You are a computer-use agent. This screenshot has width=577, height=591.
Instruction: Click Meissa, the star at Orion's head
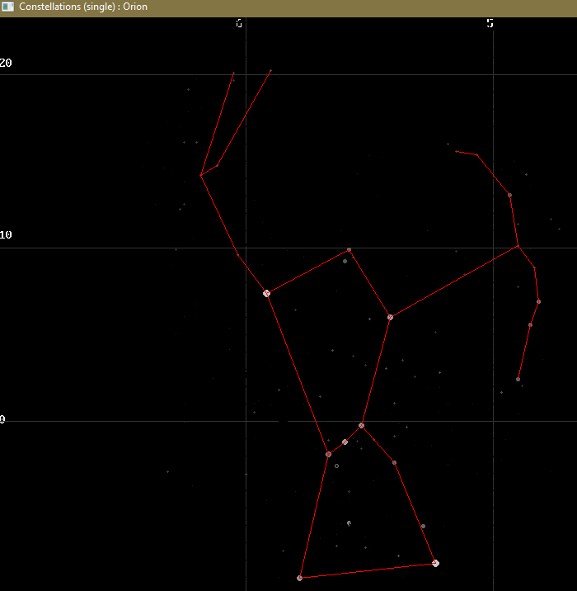(x=349, y=249)
